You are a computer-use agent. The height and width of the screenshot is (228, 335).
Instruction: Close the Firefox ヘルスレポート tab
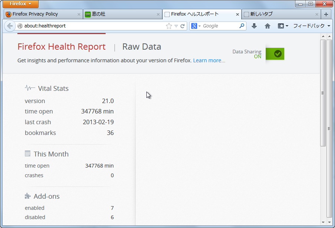238,14
